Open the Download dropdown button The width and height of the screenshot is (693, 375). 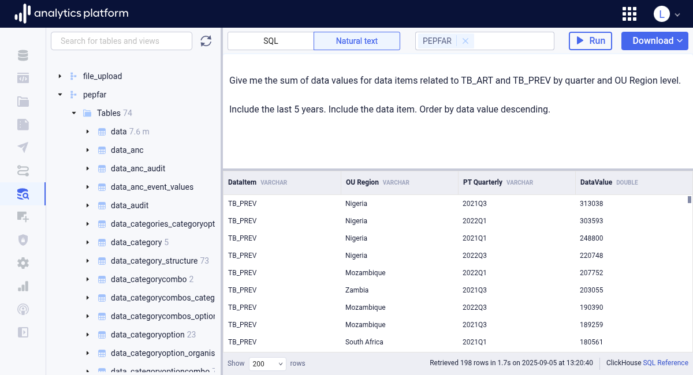point(654,41)
